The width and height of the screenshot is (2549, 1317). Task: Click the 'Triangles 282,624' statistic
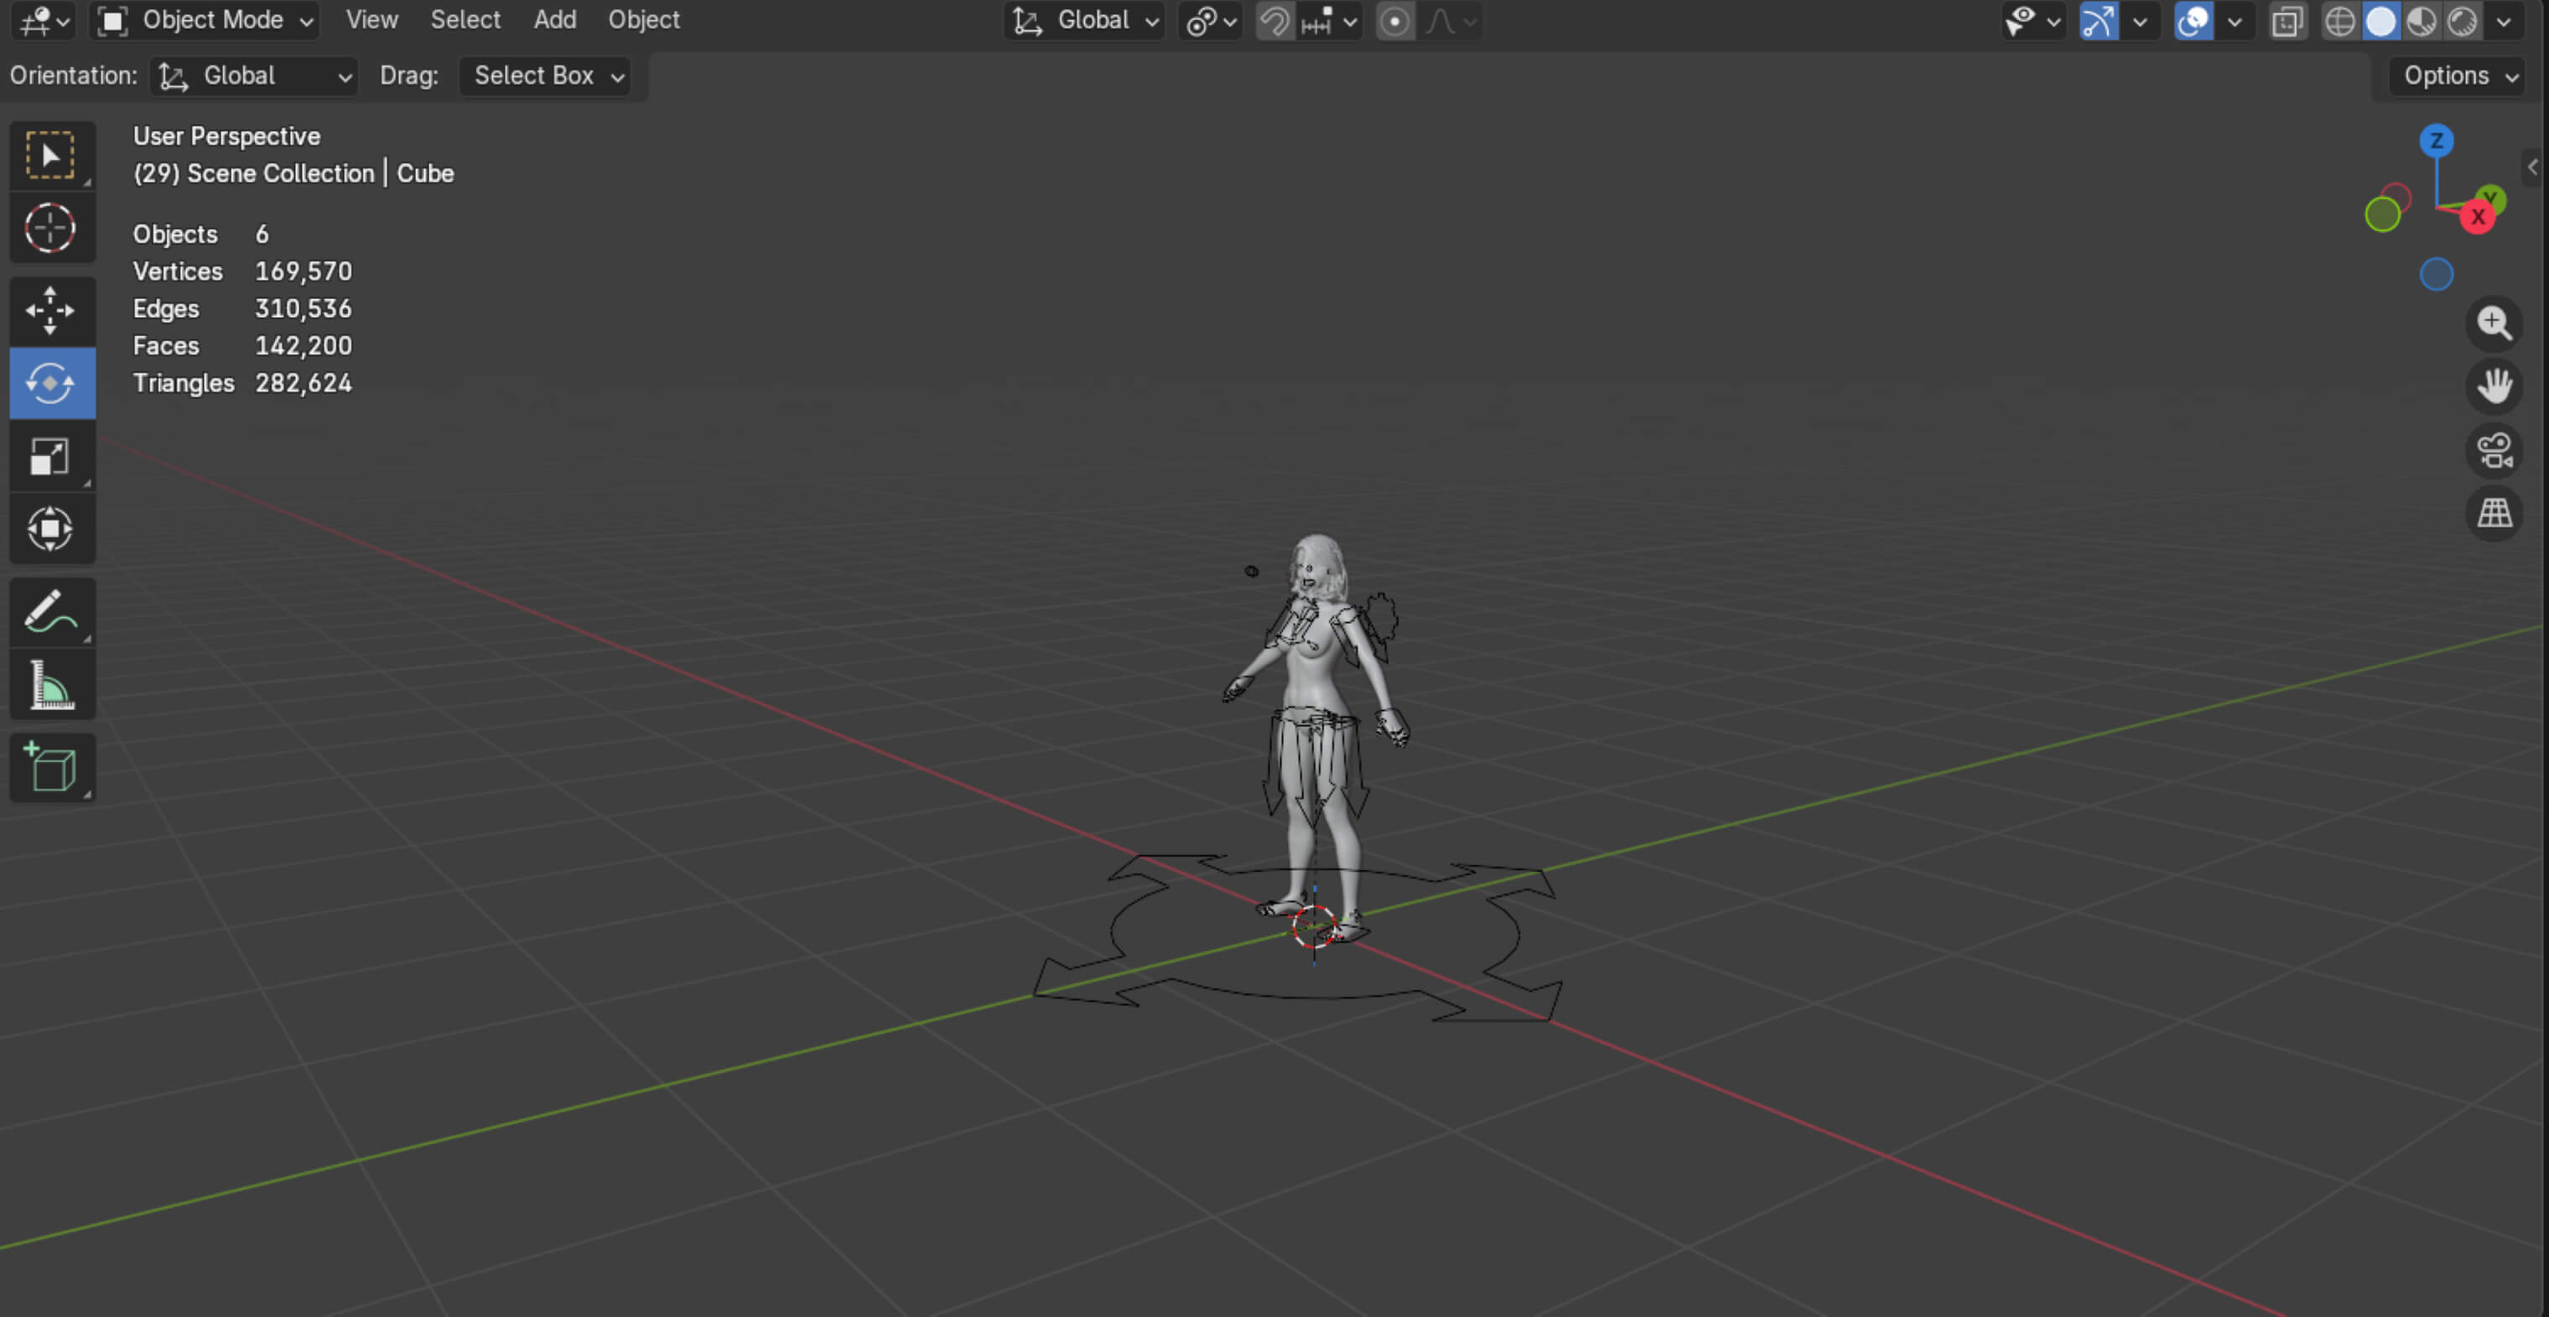[x=242, y=383]
